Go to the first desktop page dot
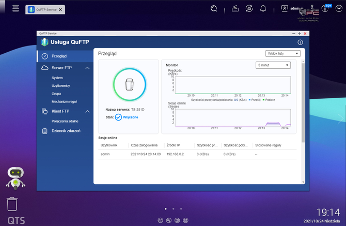 click(166, 209)
